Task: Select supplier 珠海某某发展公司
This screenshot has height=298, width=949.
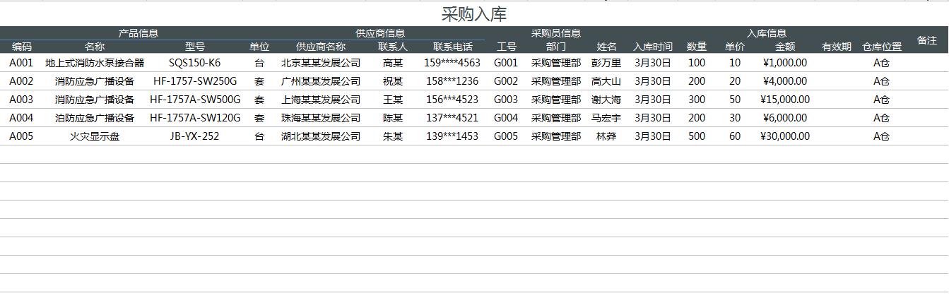Action: point(321,118)
